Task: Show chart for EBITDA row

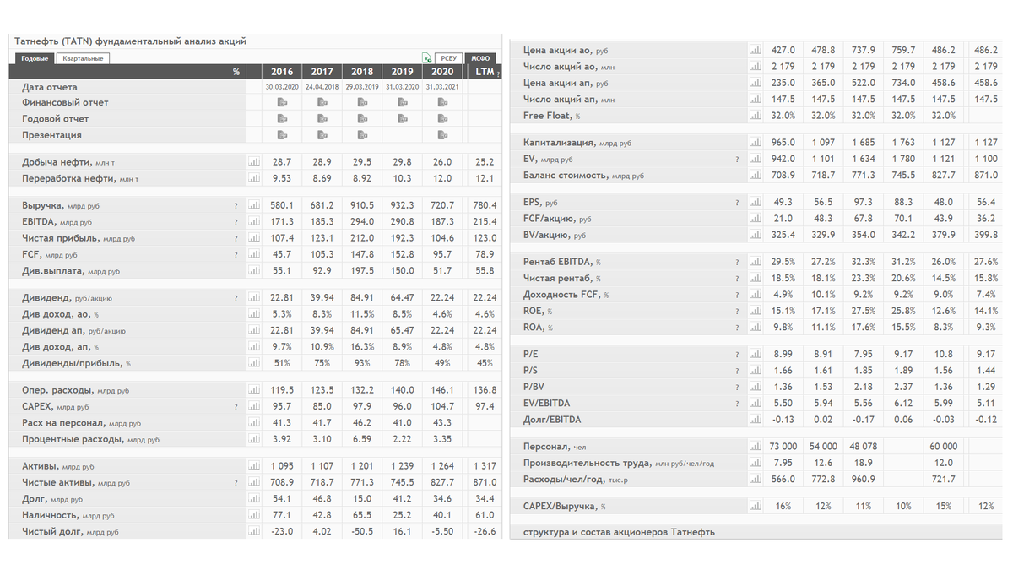Action: (x=253, y=222)
